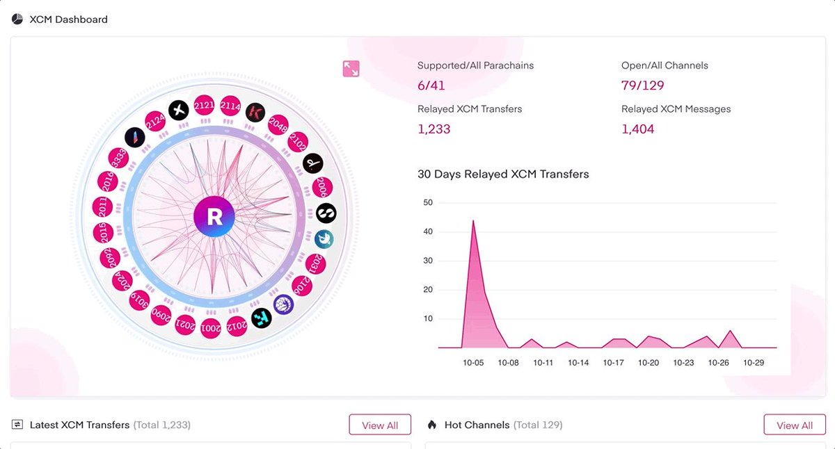Expand the parachain diagram to fullscreen
This screenshot has width=835, height=449.
click(x=351, y=68)
